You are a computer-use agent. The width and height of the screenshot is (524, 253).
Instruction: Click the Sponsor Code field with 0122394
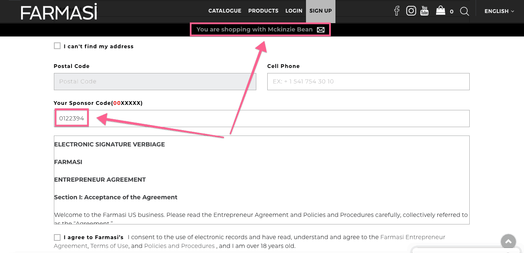[261, 118]
